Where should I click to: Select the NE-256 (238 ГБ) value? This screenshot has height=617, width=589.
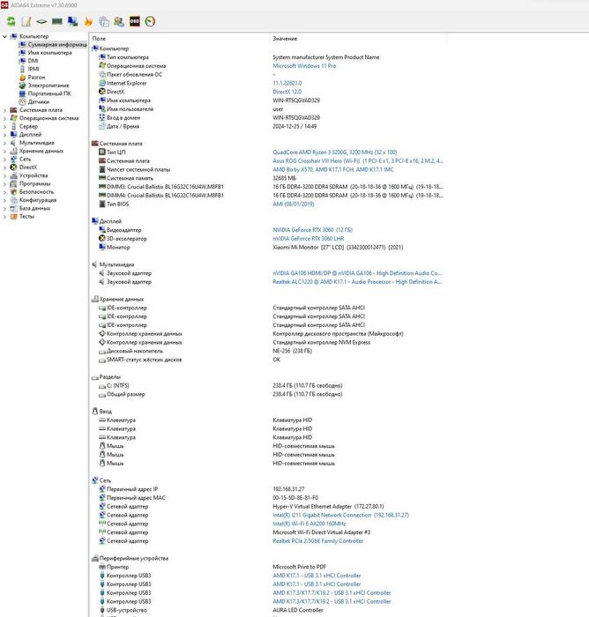tap(292, 351)
